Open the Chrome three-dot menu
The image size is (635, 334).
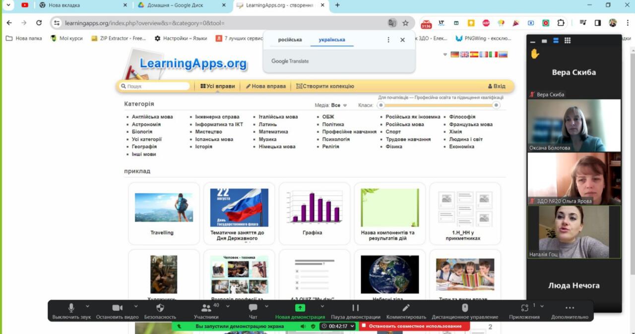627,23
